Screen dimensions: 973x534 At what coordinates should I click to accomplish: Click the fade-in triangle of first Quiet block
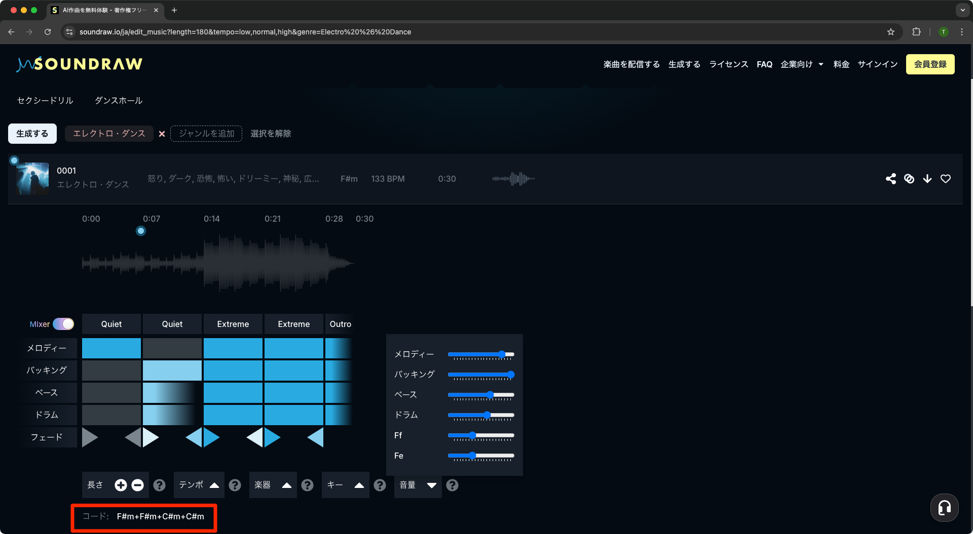(x=89, y=437)
